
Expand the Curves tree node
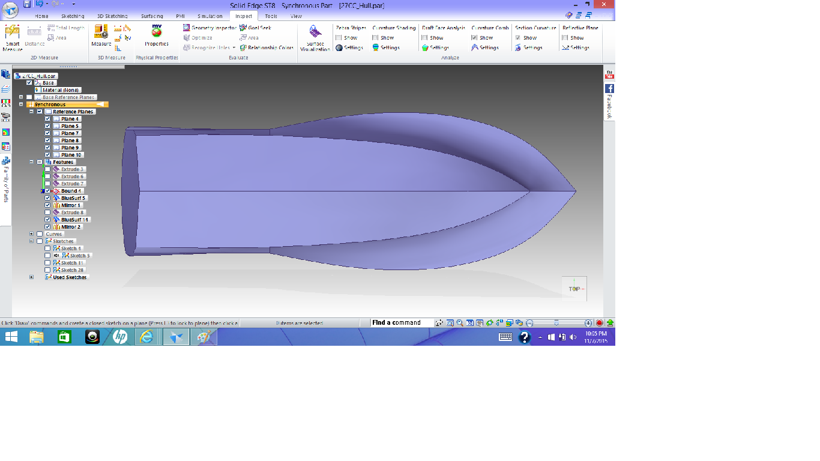tap(31, 234)
